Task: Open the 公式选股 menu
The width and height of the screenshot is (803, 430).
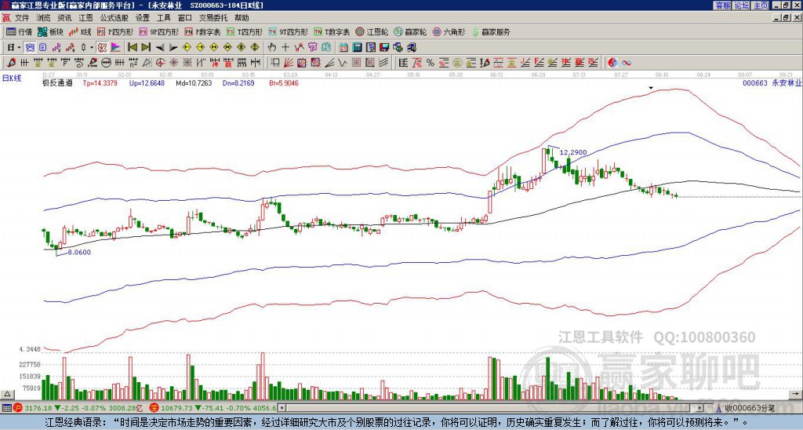Action: [x=114, y=18]
